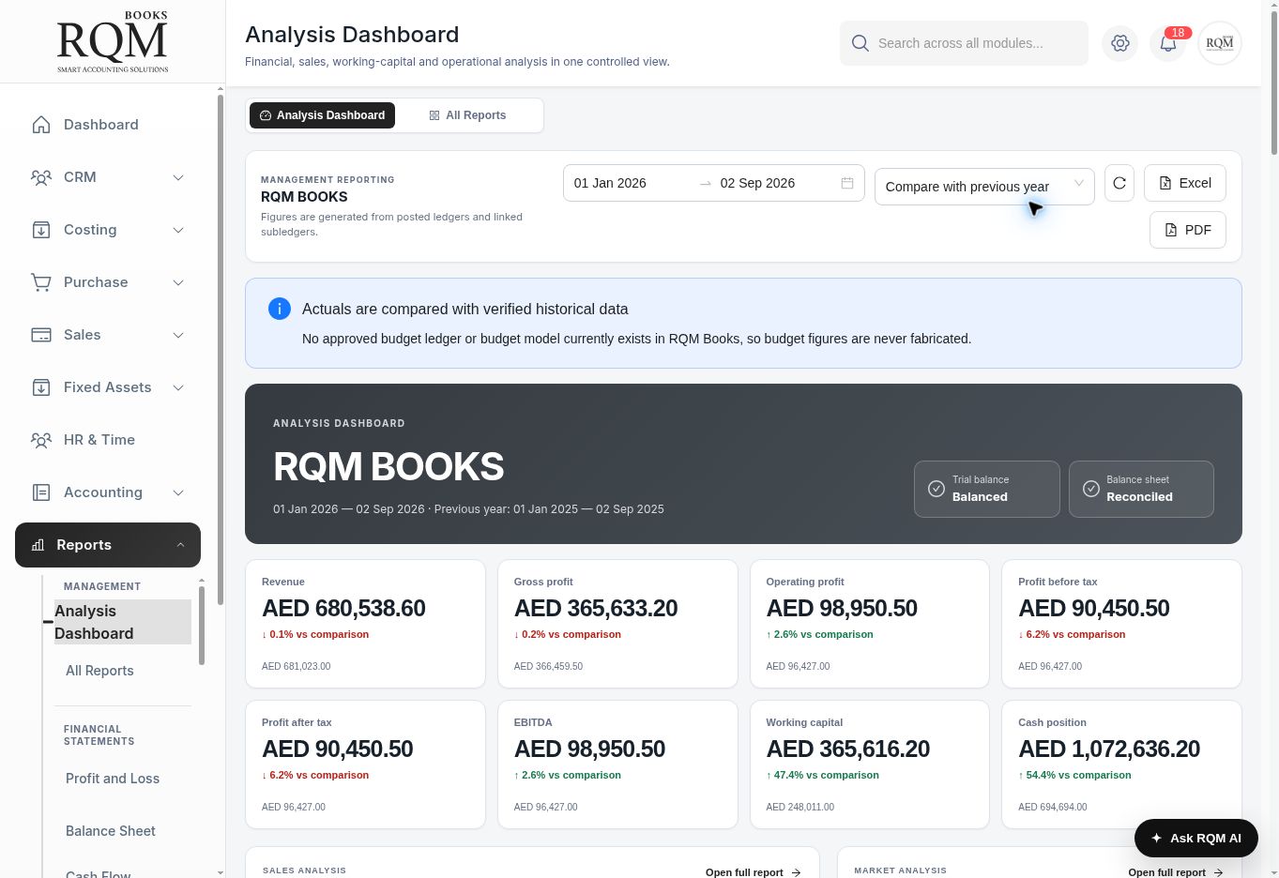The height and width of the screenshot is (878, 1279).
Task: Click the Profit before tax KPI card
Action: point(1121,624)
